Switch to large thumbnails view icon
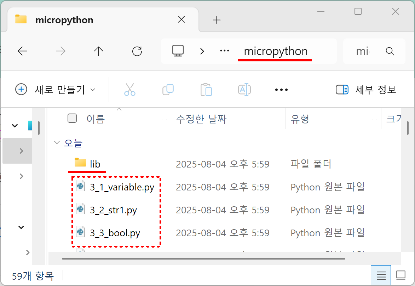 [400, 275]
